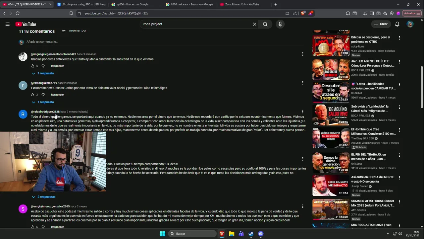Open 'Bitcoin se desploma' video thumbnail
The width and height of the screenshot is (424, 239).
point(331,46)
